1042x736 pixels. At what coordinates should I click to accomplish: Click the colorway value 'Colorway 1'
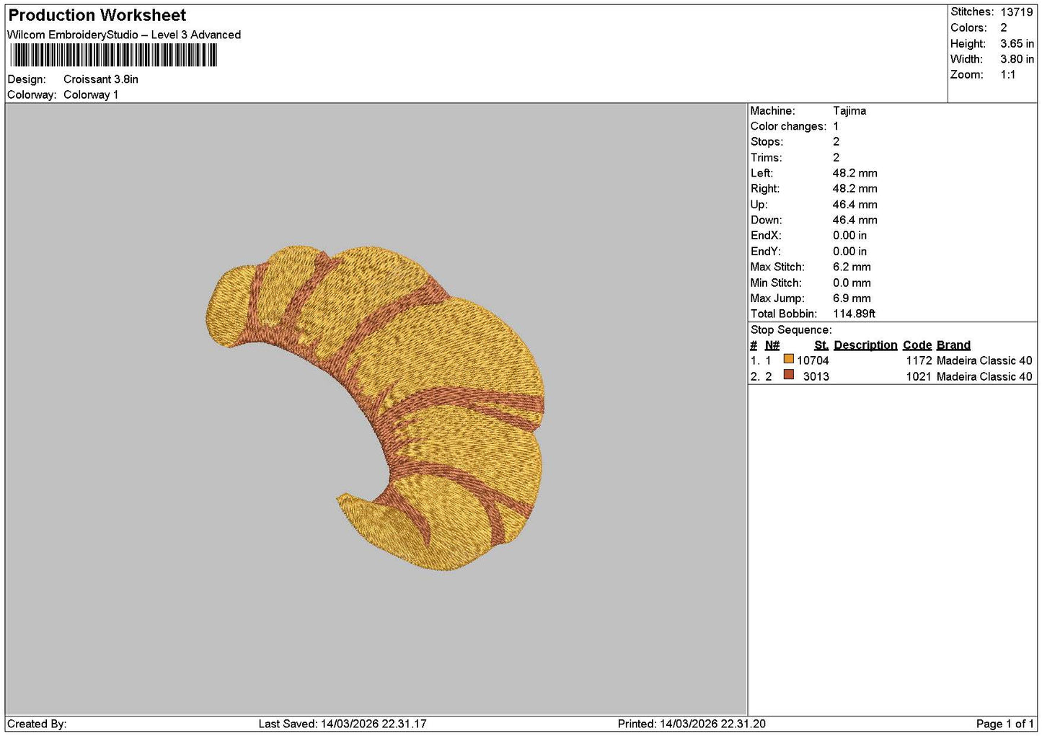[91, 94]
